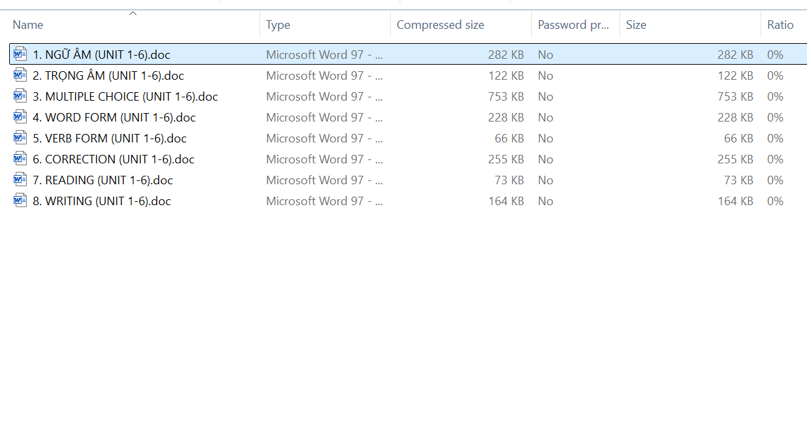This screenshot has height=426, width=807.
Task: Click Word icon of WRITING file
Action: click(x=20, y=201)
